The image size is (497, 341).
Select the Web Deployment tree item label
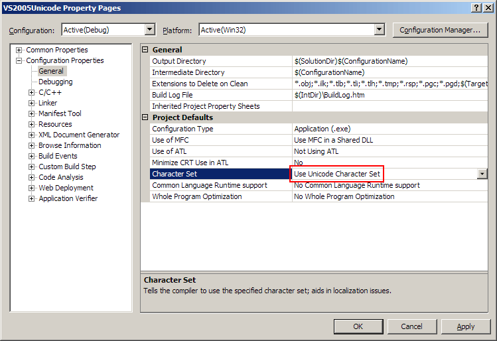(x=66, y=188)
